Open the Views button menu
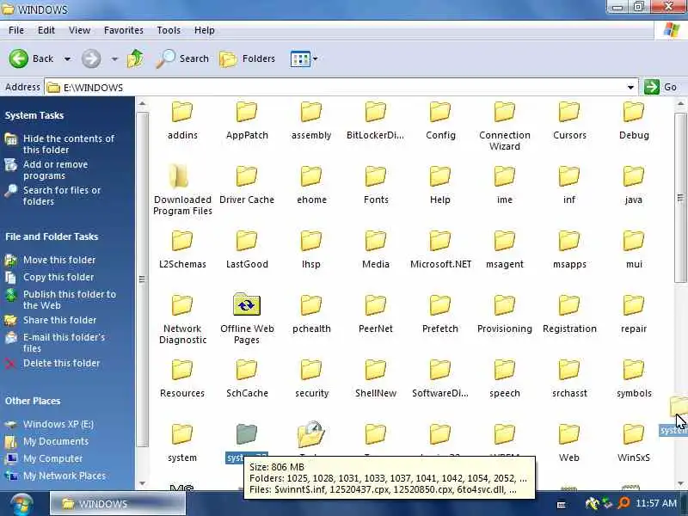This screenshot has height=516, width=688. coord(304,58)
